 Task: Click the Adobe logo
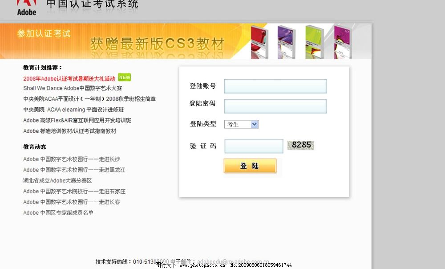click(26, 7)
